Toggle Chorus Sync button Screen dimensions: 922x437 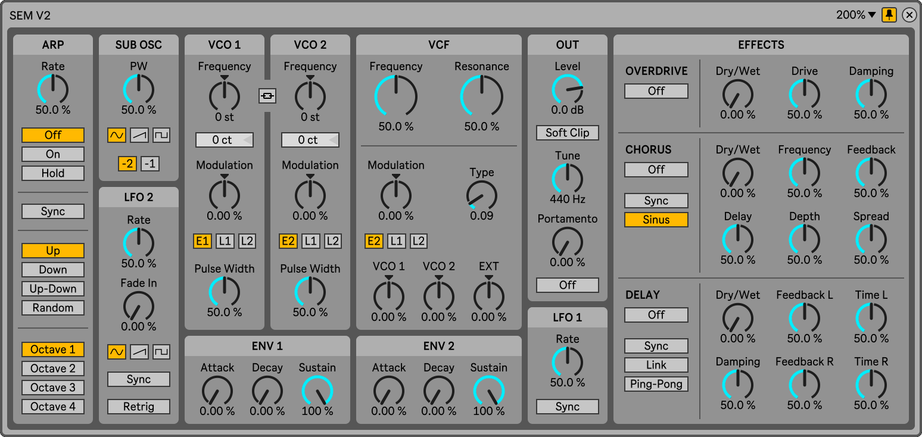click(656, 201)
